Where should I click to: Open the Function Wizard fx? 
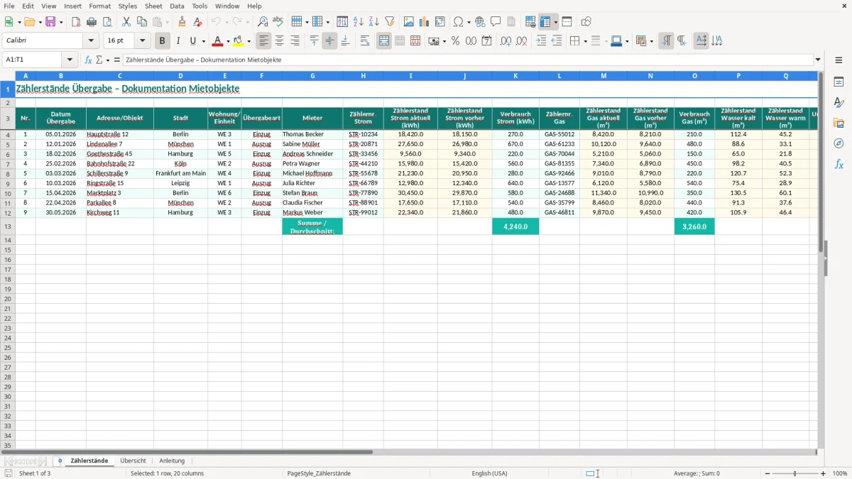pos(89,60)
